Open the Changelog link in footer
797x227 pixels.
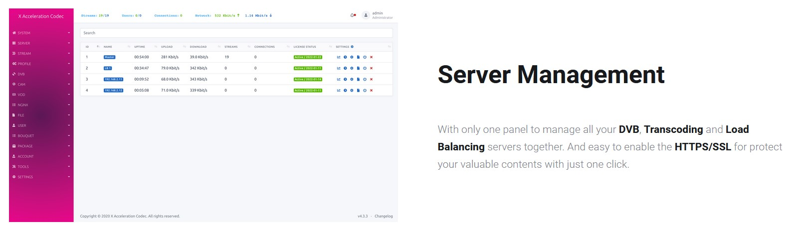pyautogui.click(x=384, y=216)
